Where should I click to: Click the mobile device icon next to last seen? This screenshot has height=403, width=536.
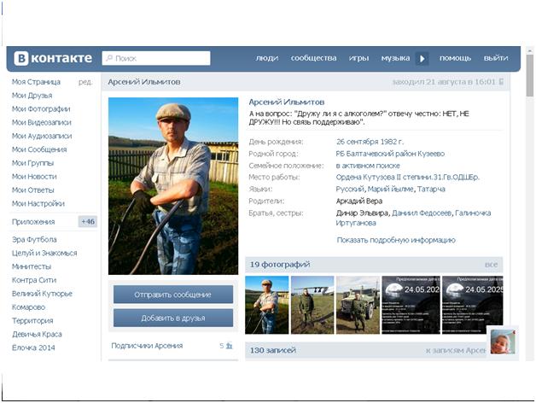point(501,82)
